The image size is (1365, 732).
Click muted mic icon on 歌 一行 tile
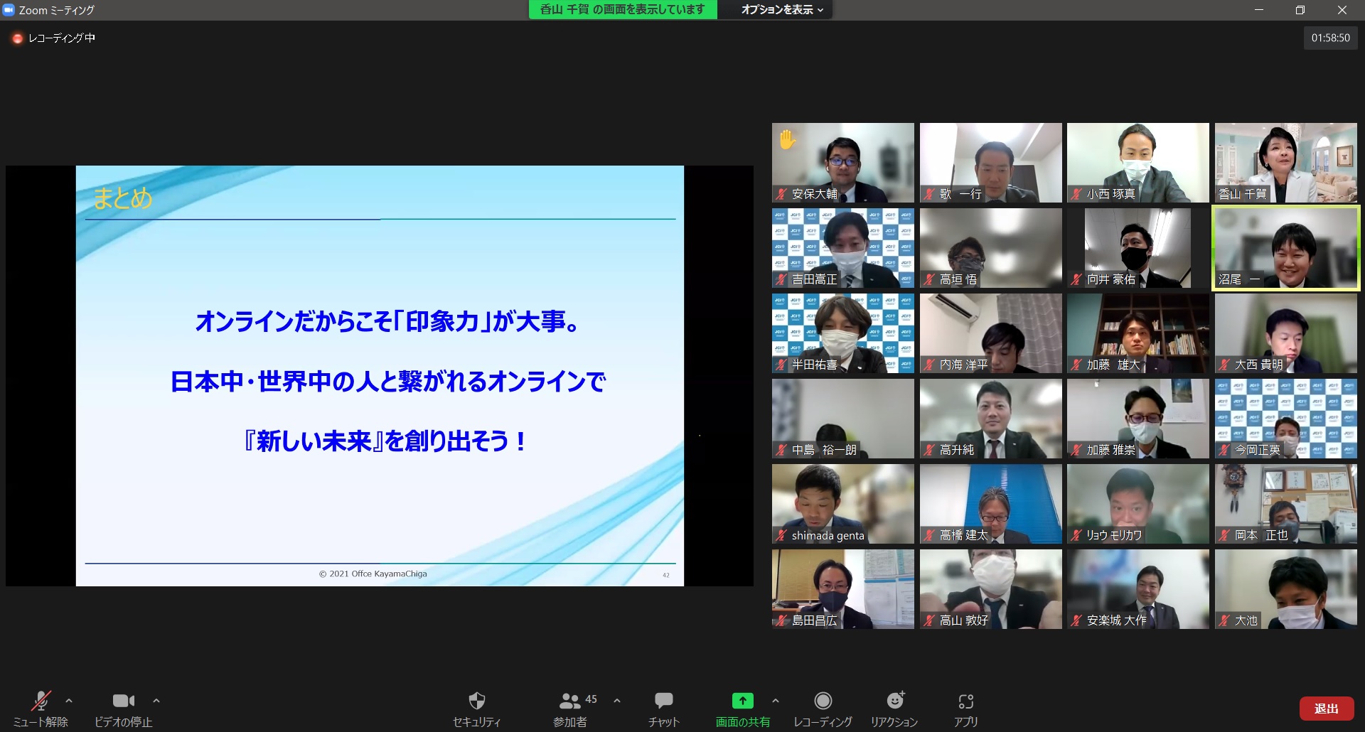929,194
